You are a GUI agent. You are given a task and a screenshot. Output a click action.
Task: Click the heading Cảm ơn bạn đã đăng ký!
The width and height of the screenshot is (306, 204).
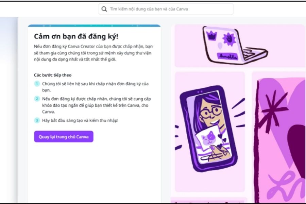tap(76, 36)
